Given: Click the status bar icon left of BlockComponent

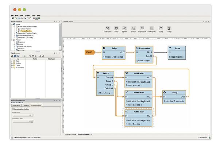Looking at the screenshot, I should coord(12,138).
